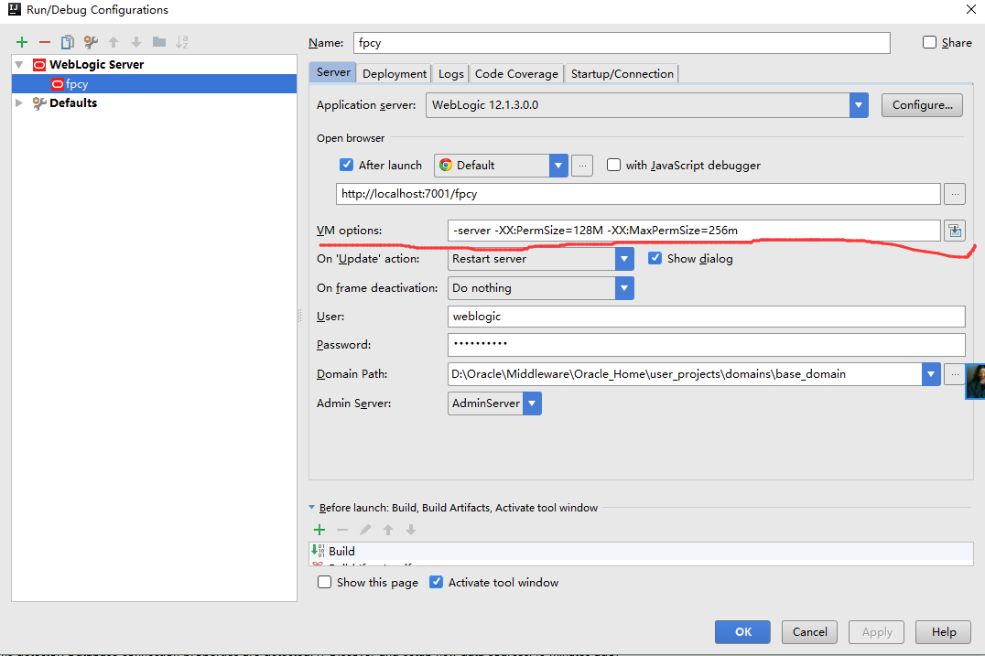The width and height of the screenshot is (985, 656).
Task: Copy the selected configuration
Action: (x=67, y=42)
